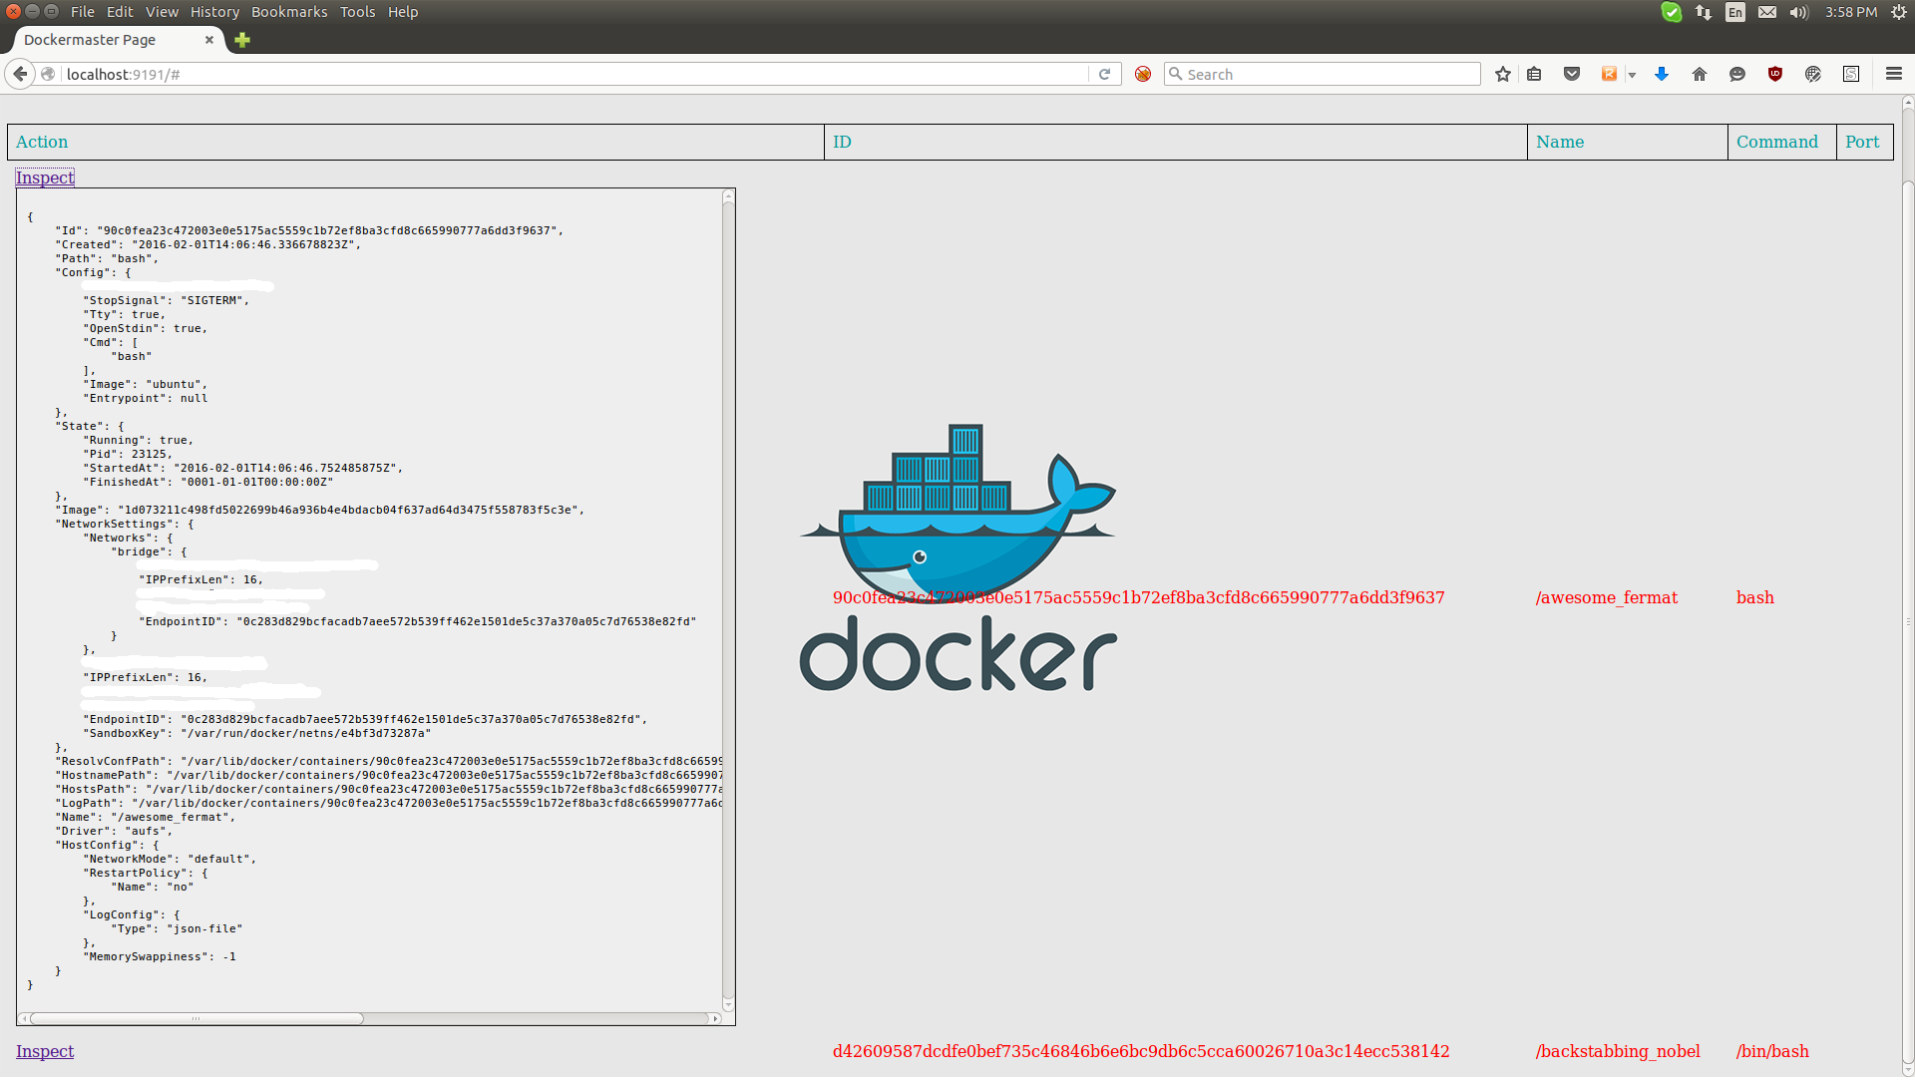Open the system volume indicator
This screenshot has width=1915, height=1085.
point(1798,12)
